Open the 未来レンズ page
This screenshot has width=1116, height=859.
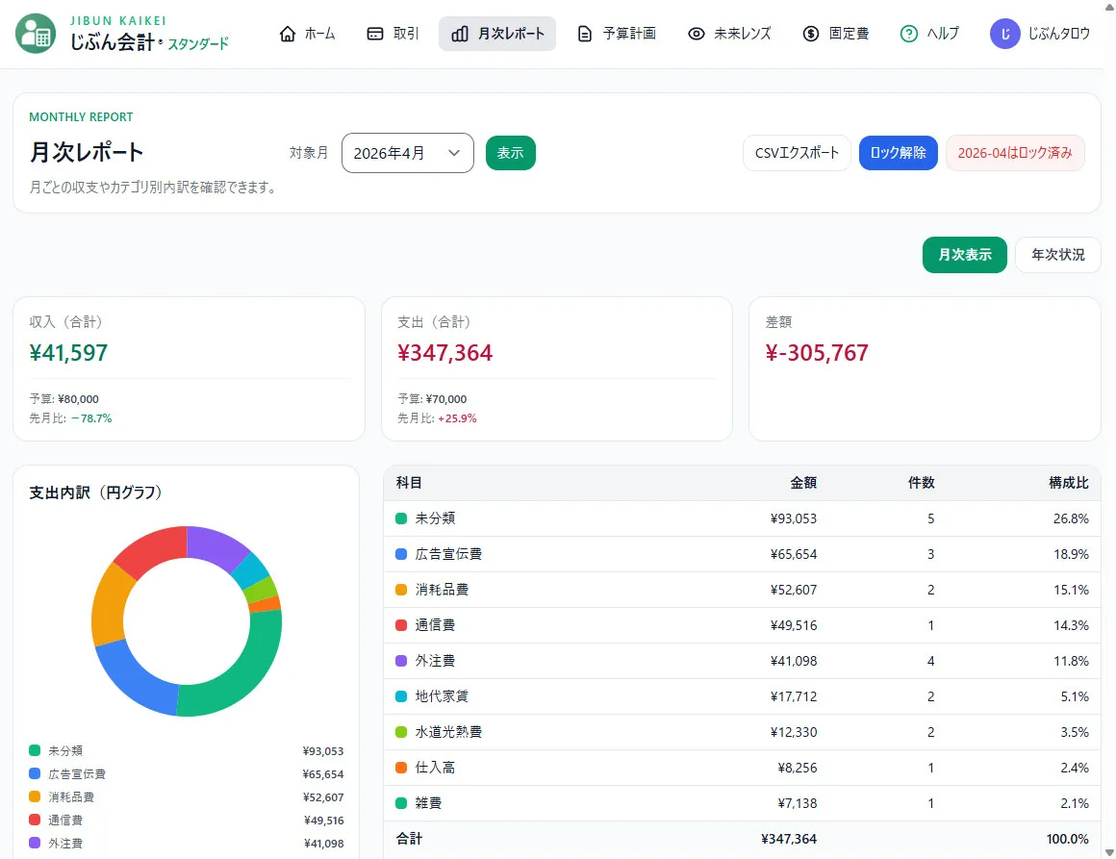click(x=729, y=34)
